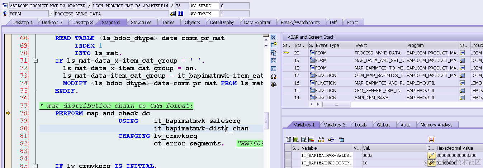Open the Globals tab
Image resolution: width=483 pixels, height=168 pixels.
(x=384, y=125)
